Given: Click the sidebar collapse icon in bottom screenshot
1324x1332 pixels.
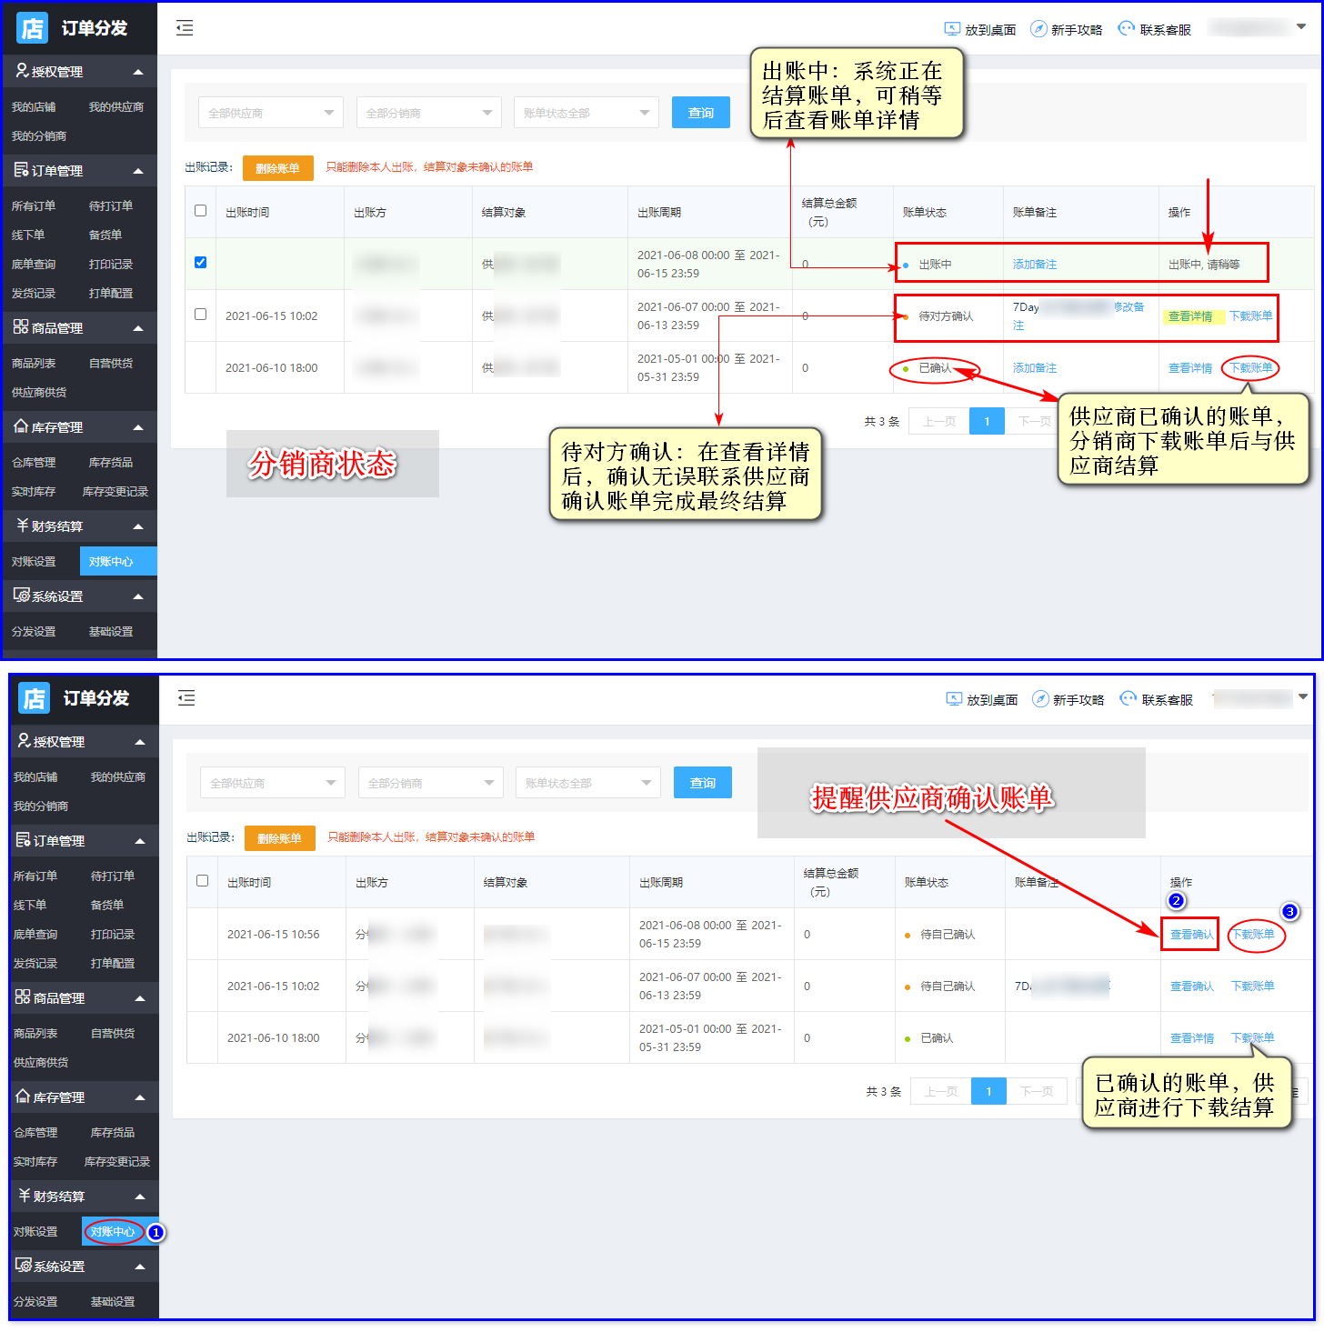Looking at the screenshot, I should (186, 698).
